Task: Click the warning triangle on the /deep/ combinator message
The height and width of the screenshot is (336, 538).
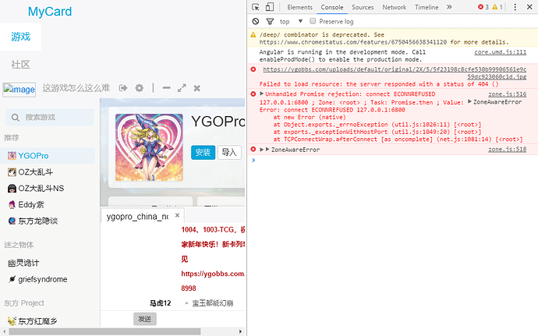Action: coord(253,34)
